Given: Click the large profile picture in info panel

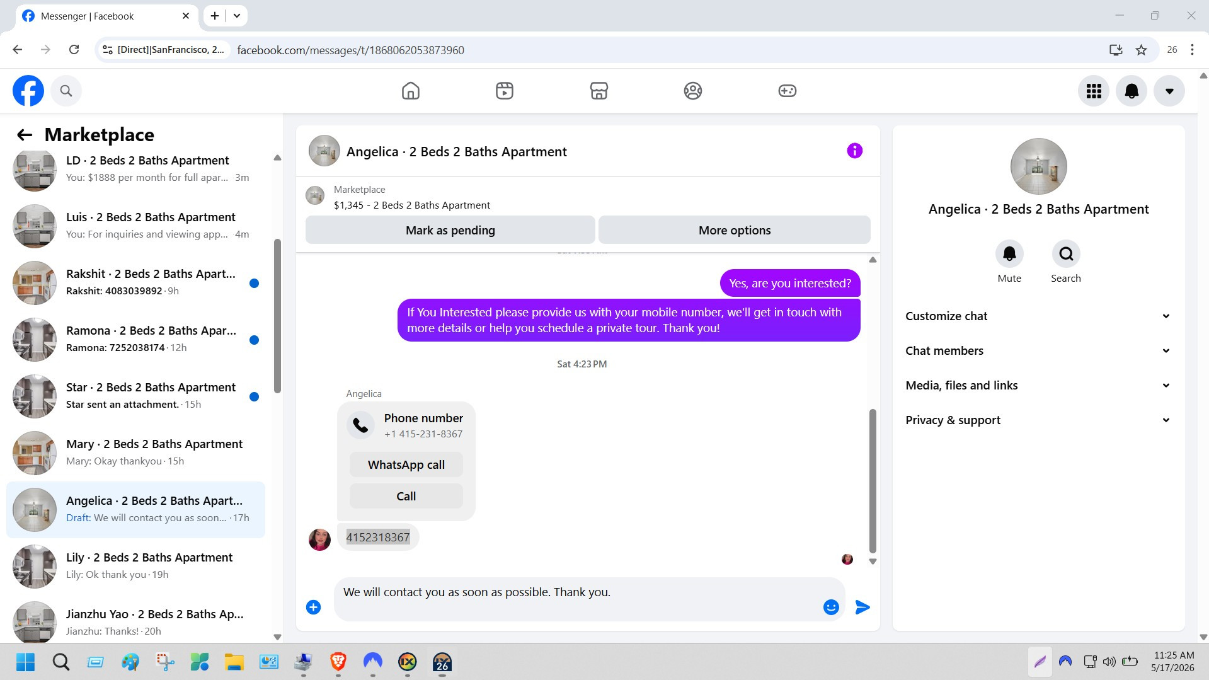Looking at the screenshot, I should 1038,166.
